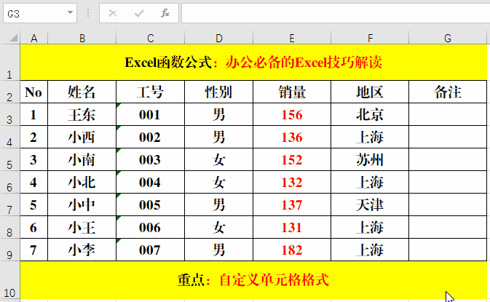Click inside the formula bar input
Image resolution: width=490 pixels, height=302 pixels.
(336, 13)
